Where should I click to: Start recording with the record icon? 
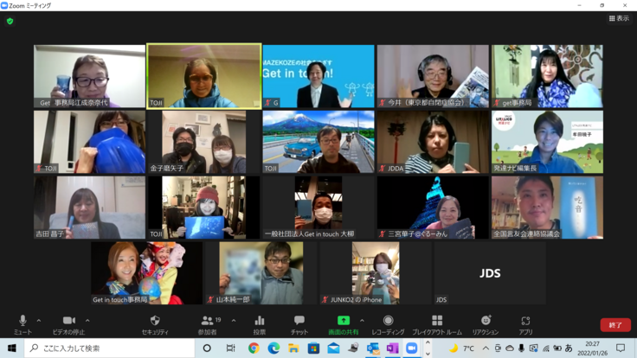(x=388, y=321)
